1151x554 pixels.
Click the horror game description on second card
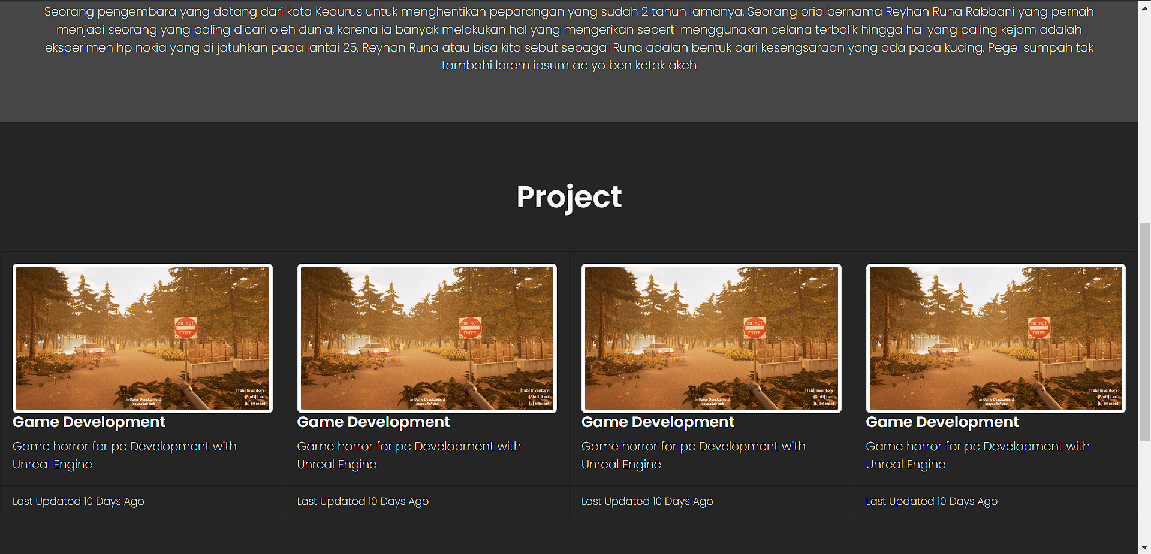408,455
